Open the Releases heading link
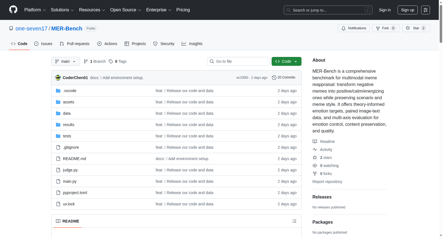The image size is (443, 238). click(x=322, y=197)
